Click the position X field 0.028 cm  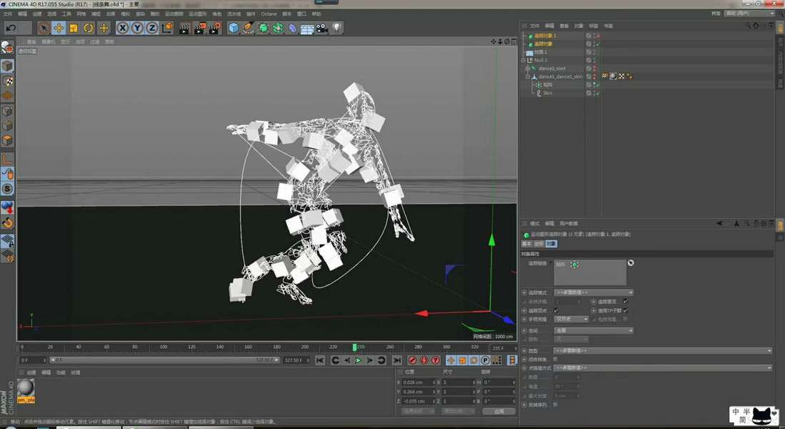point(418,383)
